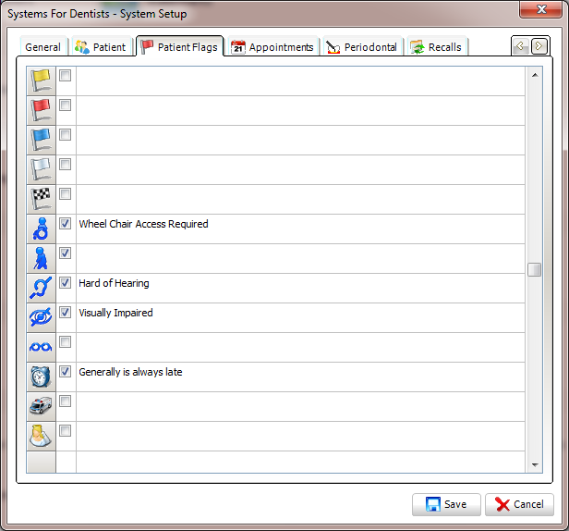Screen dimensions: 569x531
Task: Click the yellow flag description field
Action: (300, 81)
